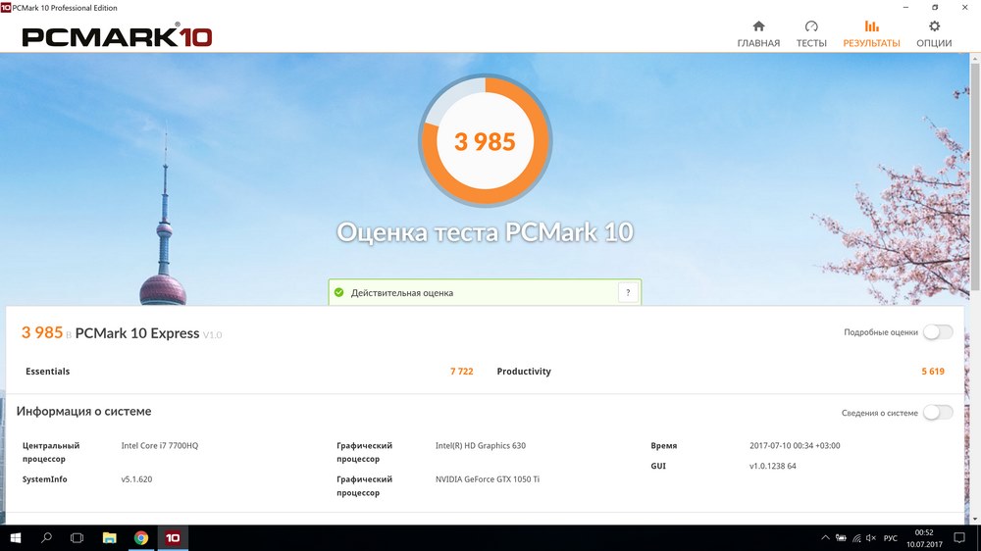Click the Essentials label
The image size is (981, 551).
(47, 371)
